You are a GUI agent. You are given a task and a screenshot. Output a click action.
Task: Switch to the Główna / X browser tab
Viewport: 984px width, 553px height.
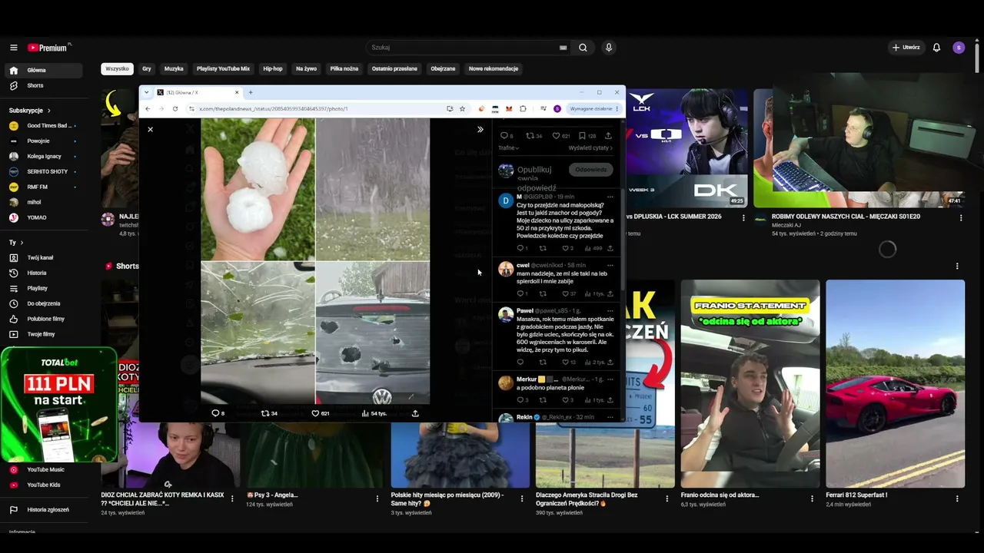198,92
